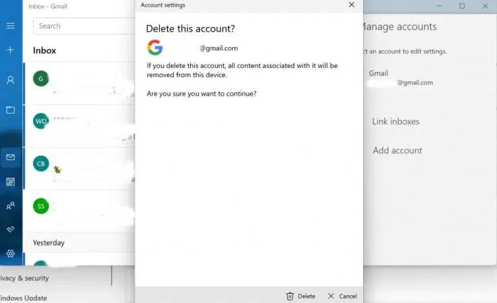Click Link inboxes option
497x303 pixels.
tap(395, 121)
